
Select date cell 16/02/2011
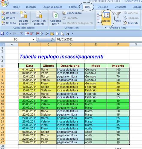(29, 94)
